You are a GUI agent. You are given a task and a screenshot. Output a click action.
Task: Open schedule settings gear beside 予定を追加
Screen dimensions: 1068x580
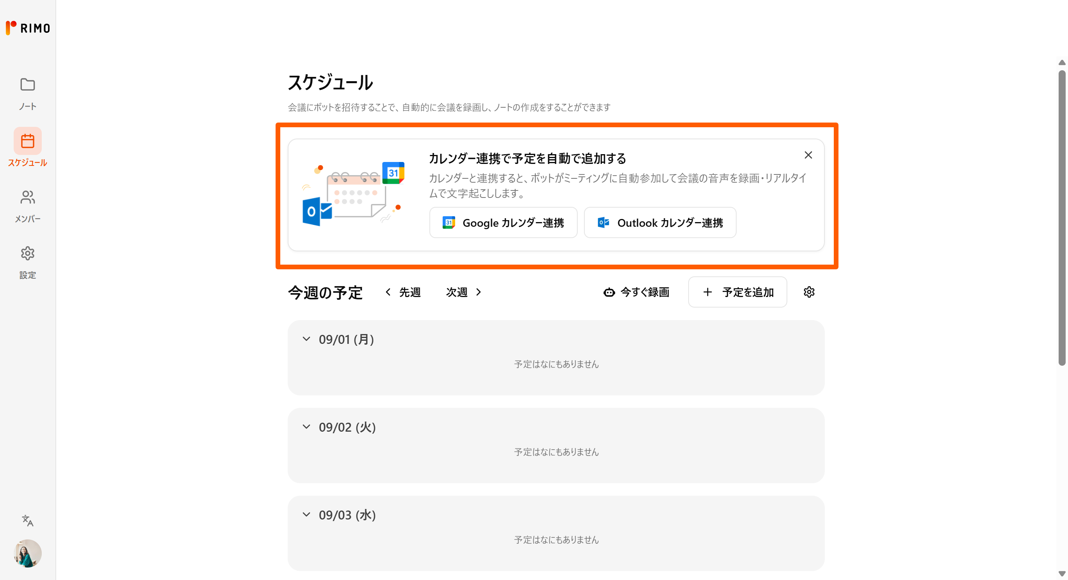[809, 292]
